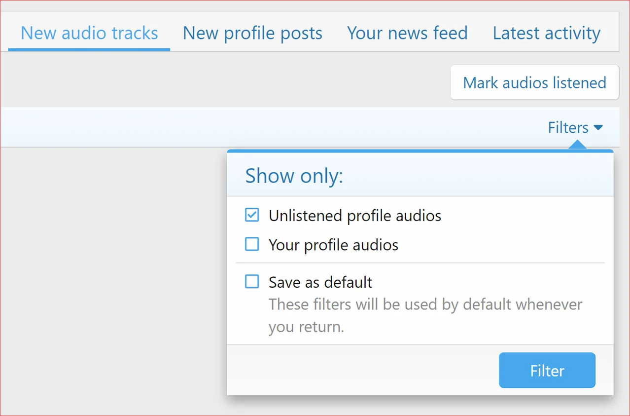This screenshot has height=416, width=630.
Task: Uncheck the Unlistened profile audios checkbox
Action: coord(252,215)
